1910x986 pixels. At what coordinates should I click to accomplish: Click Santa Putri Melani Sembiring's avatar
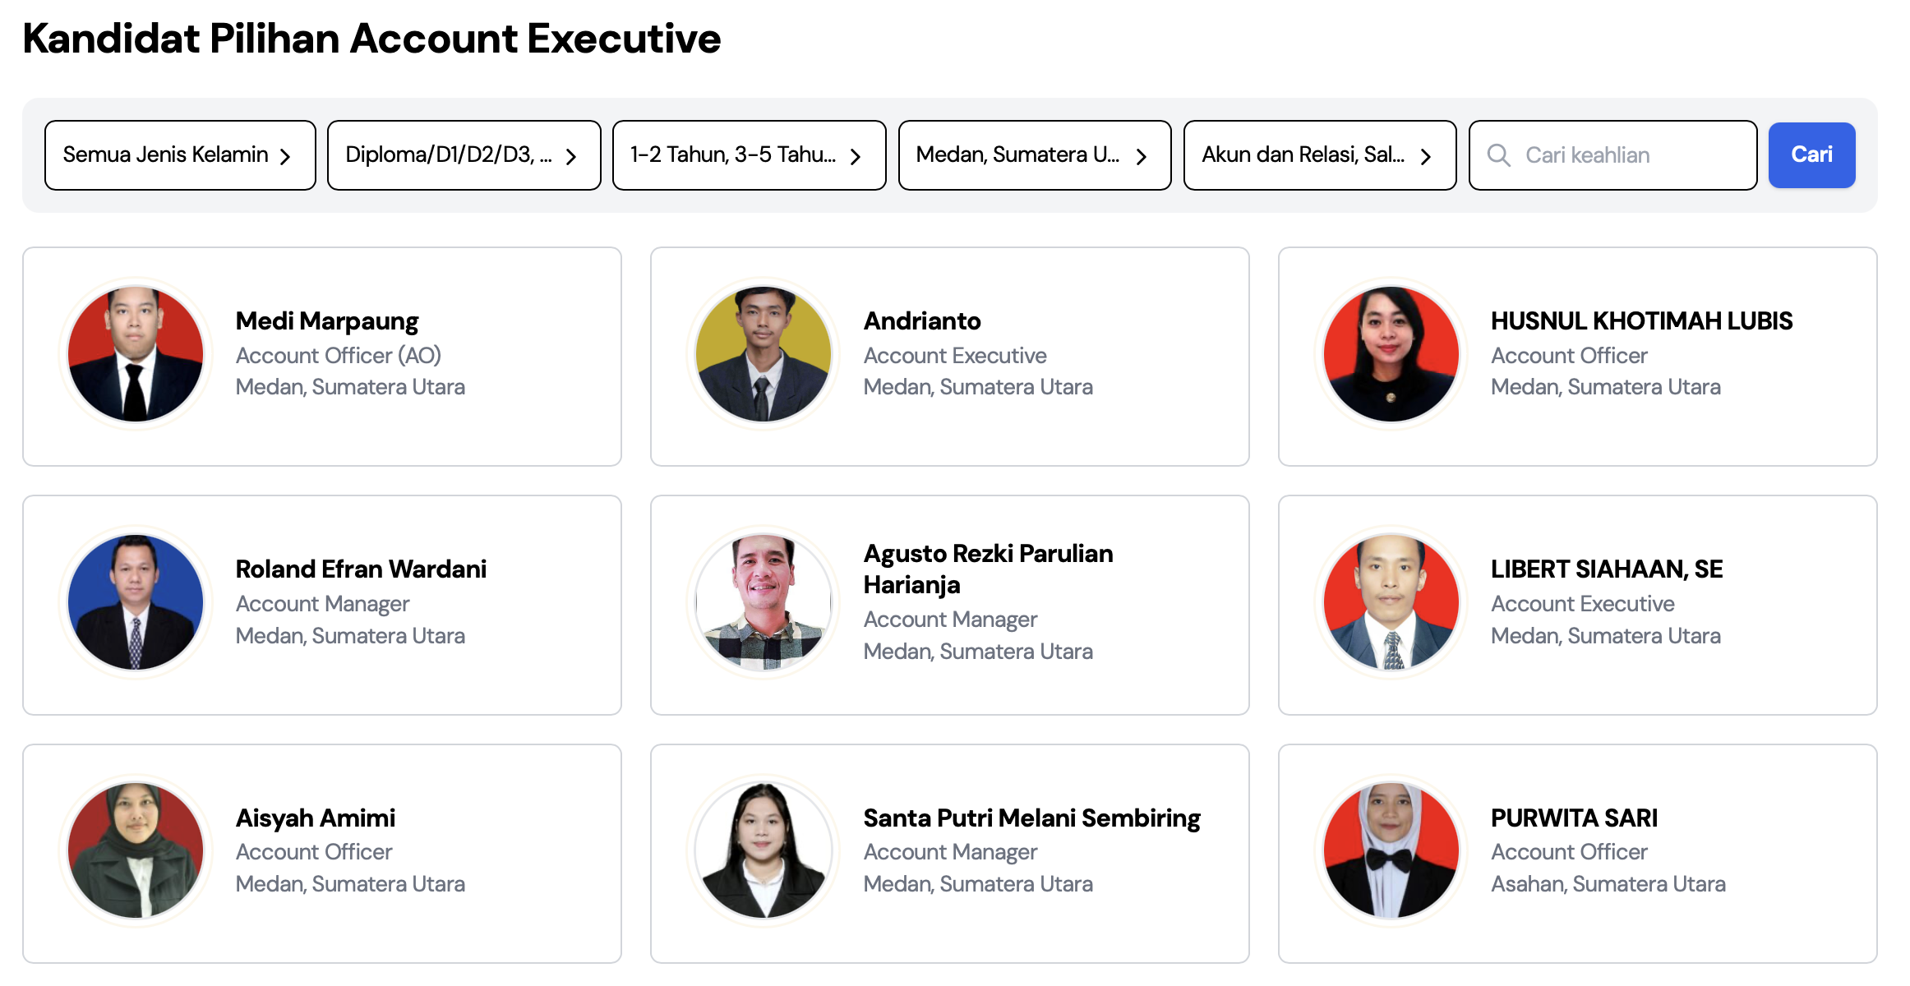(764, 850)
